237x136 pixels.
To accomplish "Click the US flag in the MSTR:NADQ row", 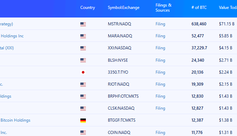I will [83, 24].
